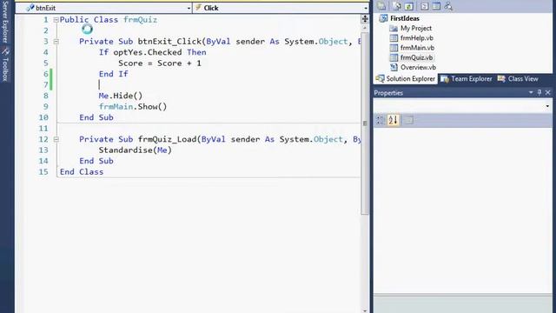Viewport: 556px width, 313px height.
Task: Click the pin auto-hide icon on Properties panel
Action: pyautogui.click(x=539, y=92)
